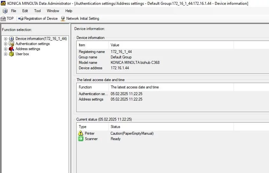Click the Authentication settings tree icon
Screen dimensions: 269x173
pyautogui.click(x=11, y=44)
